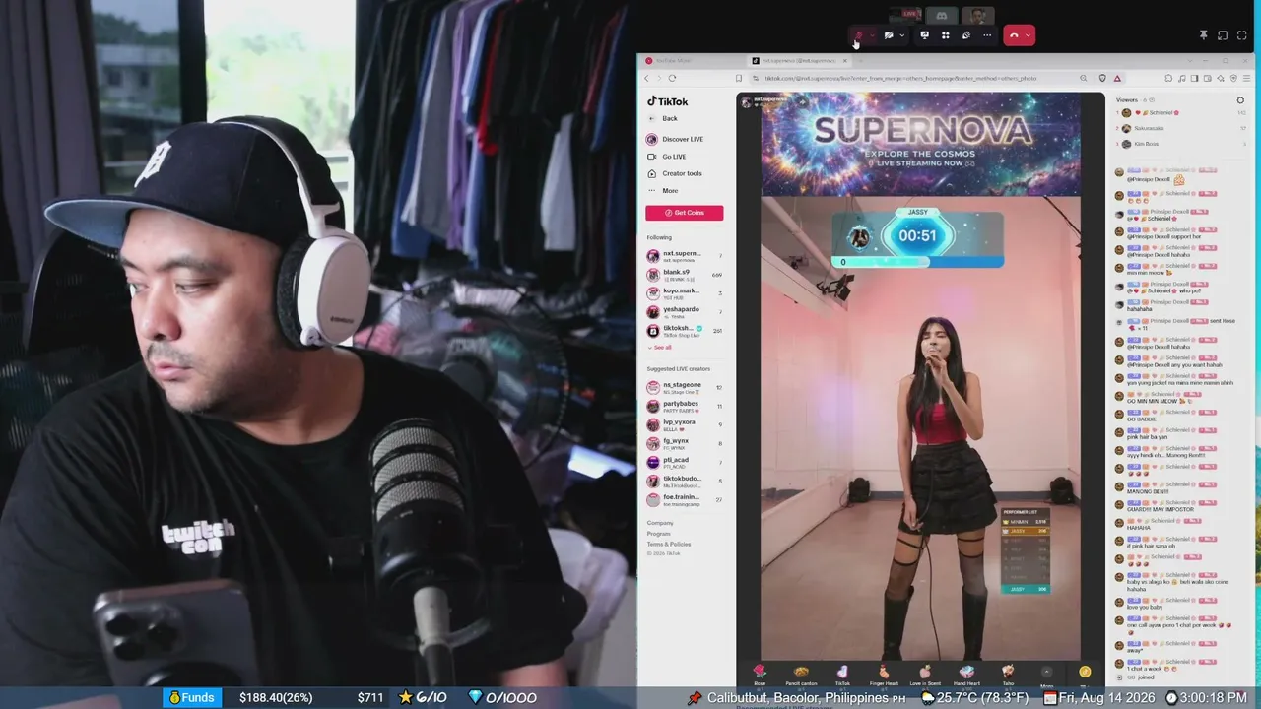Turn on the camera in call controls

(x=889, y=35)
